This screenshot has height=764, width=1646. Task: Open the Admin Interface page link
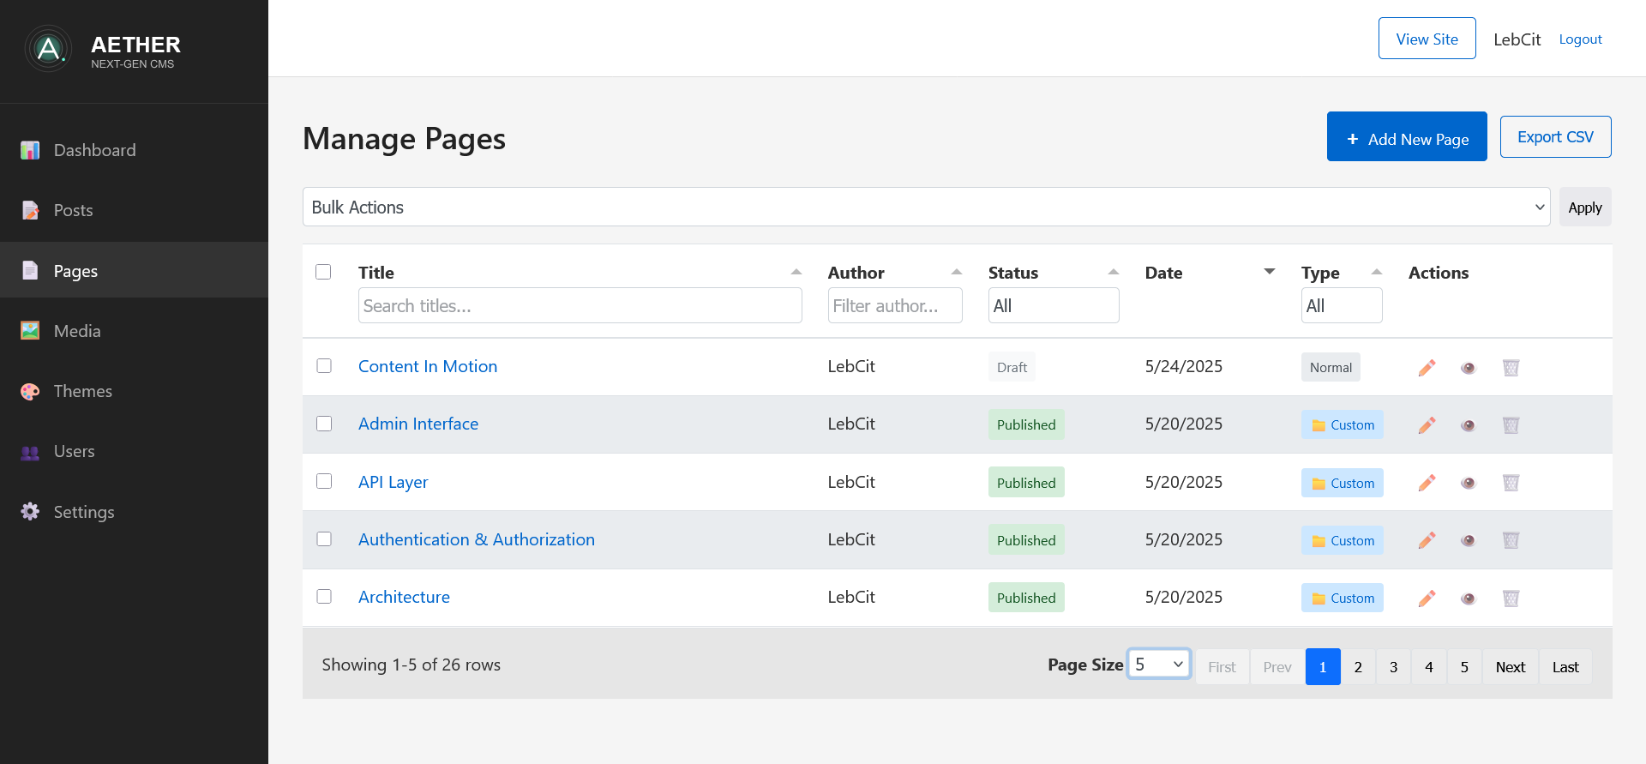[x=418, y=424]
